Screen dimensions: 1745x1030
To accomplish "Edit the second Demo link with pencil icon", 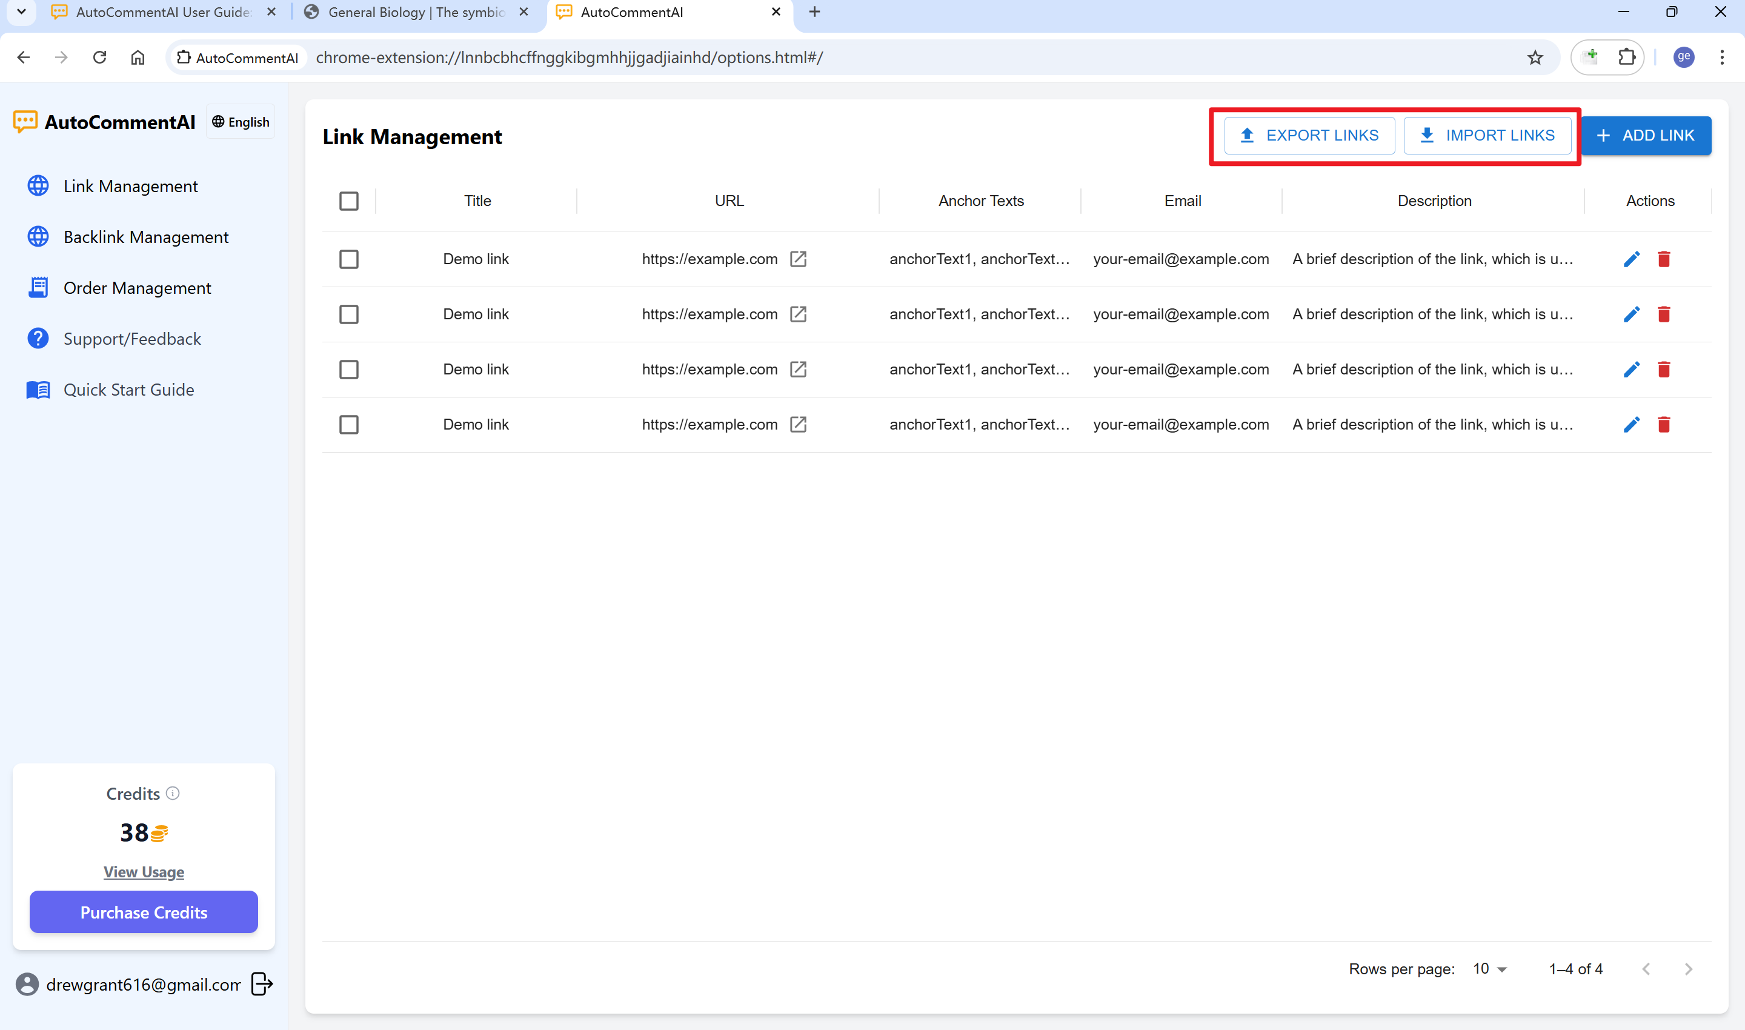I will [1631, 314].
